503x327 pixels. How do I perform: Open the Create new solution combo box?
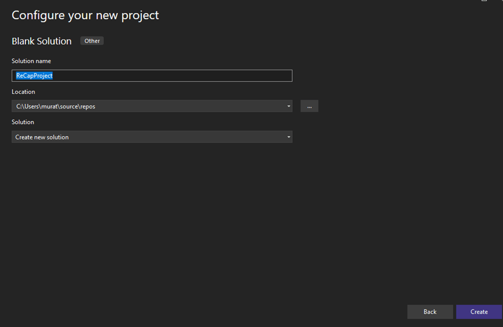tap(152, 137)
